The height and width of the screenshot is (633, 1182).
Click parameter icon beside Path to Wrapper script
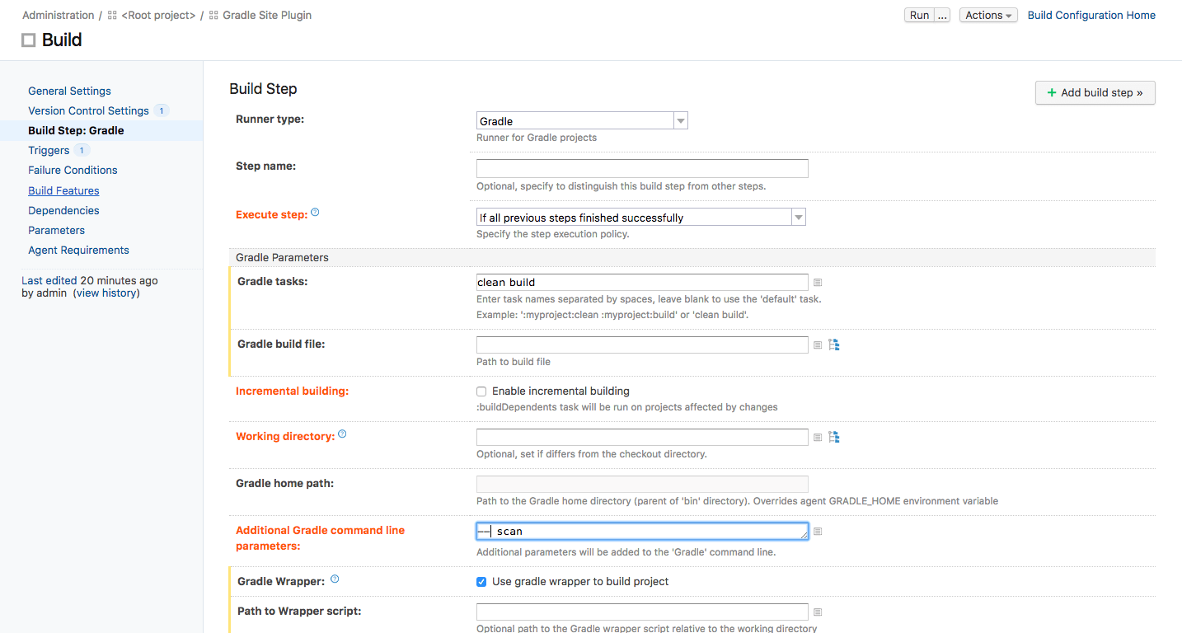818,612
